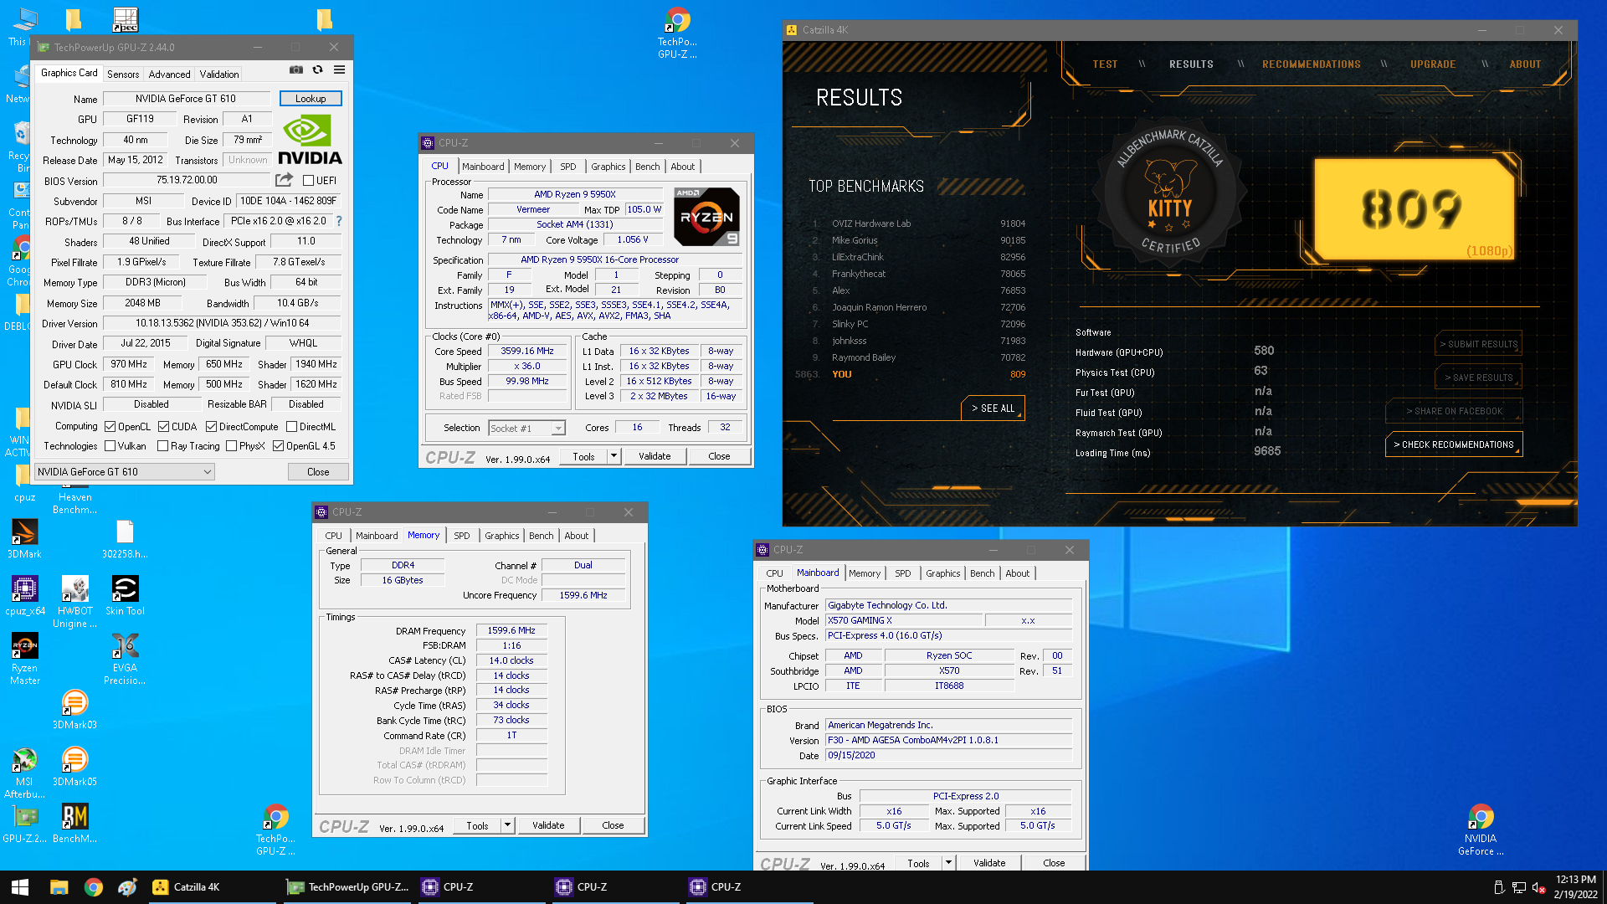Click CHECK RECOMMENDATIONS button
The height and width of the screenshot is (904, 1607).
pos(1454,444)
